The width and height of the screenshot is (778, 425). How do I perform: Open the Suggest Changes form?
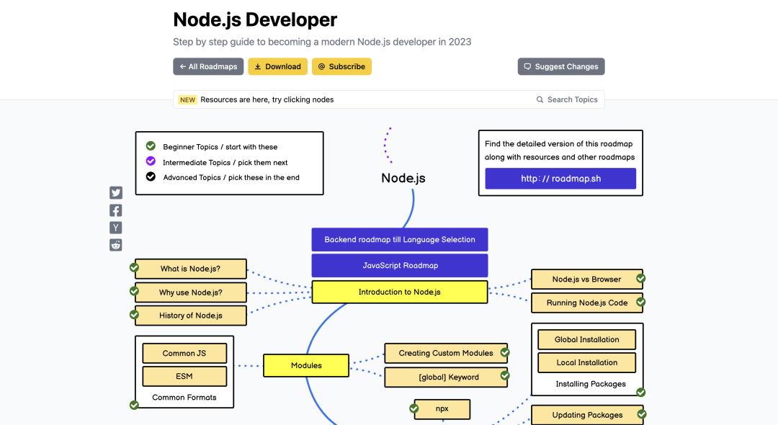click(x=561, y=66)
